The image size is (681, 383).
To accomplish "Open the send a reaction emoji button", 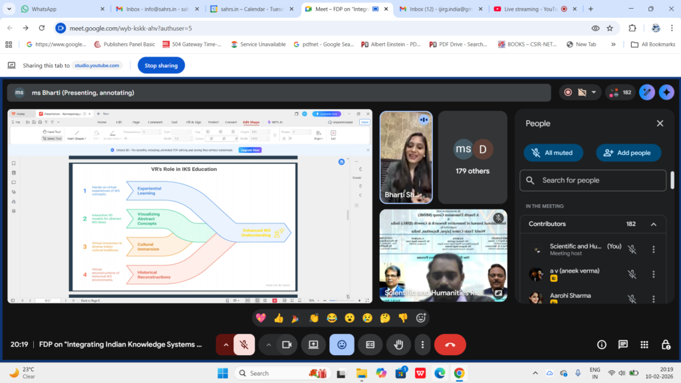I will (342, 344).
